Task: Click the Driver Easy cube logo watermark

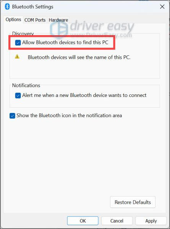Action: (x=59, y=29)
